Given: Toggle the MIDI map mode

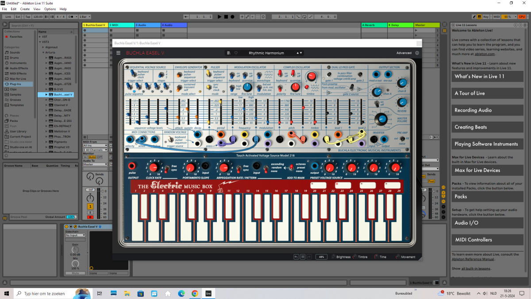Looking at the screenshot, I should 496,16.
